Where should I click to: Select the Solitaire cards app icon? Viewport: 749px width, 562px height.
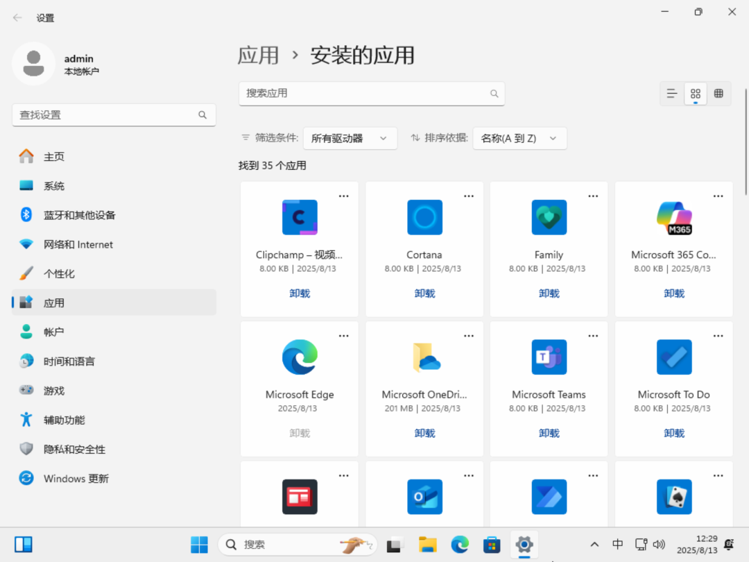[673, 497]
